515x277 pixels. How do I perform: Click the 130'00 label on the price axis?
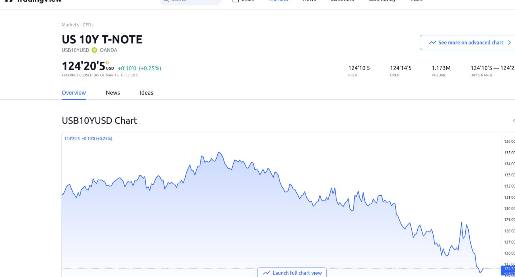509,209
